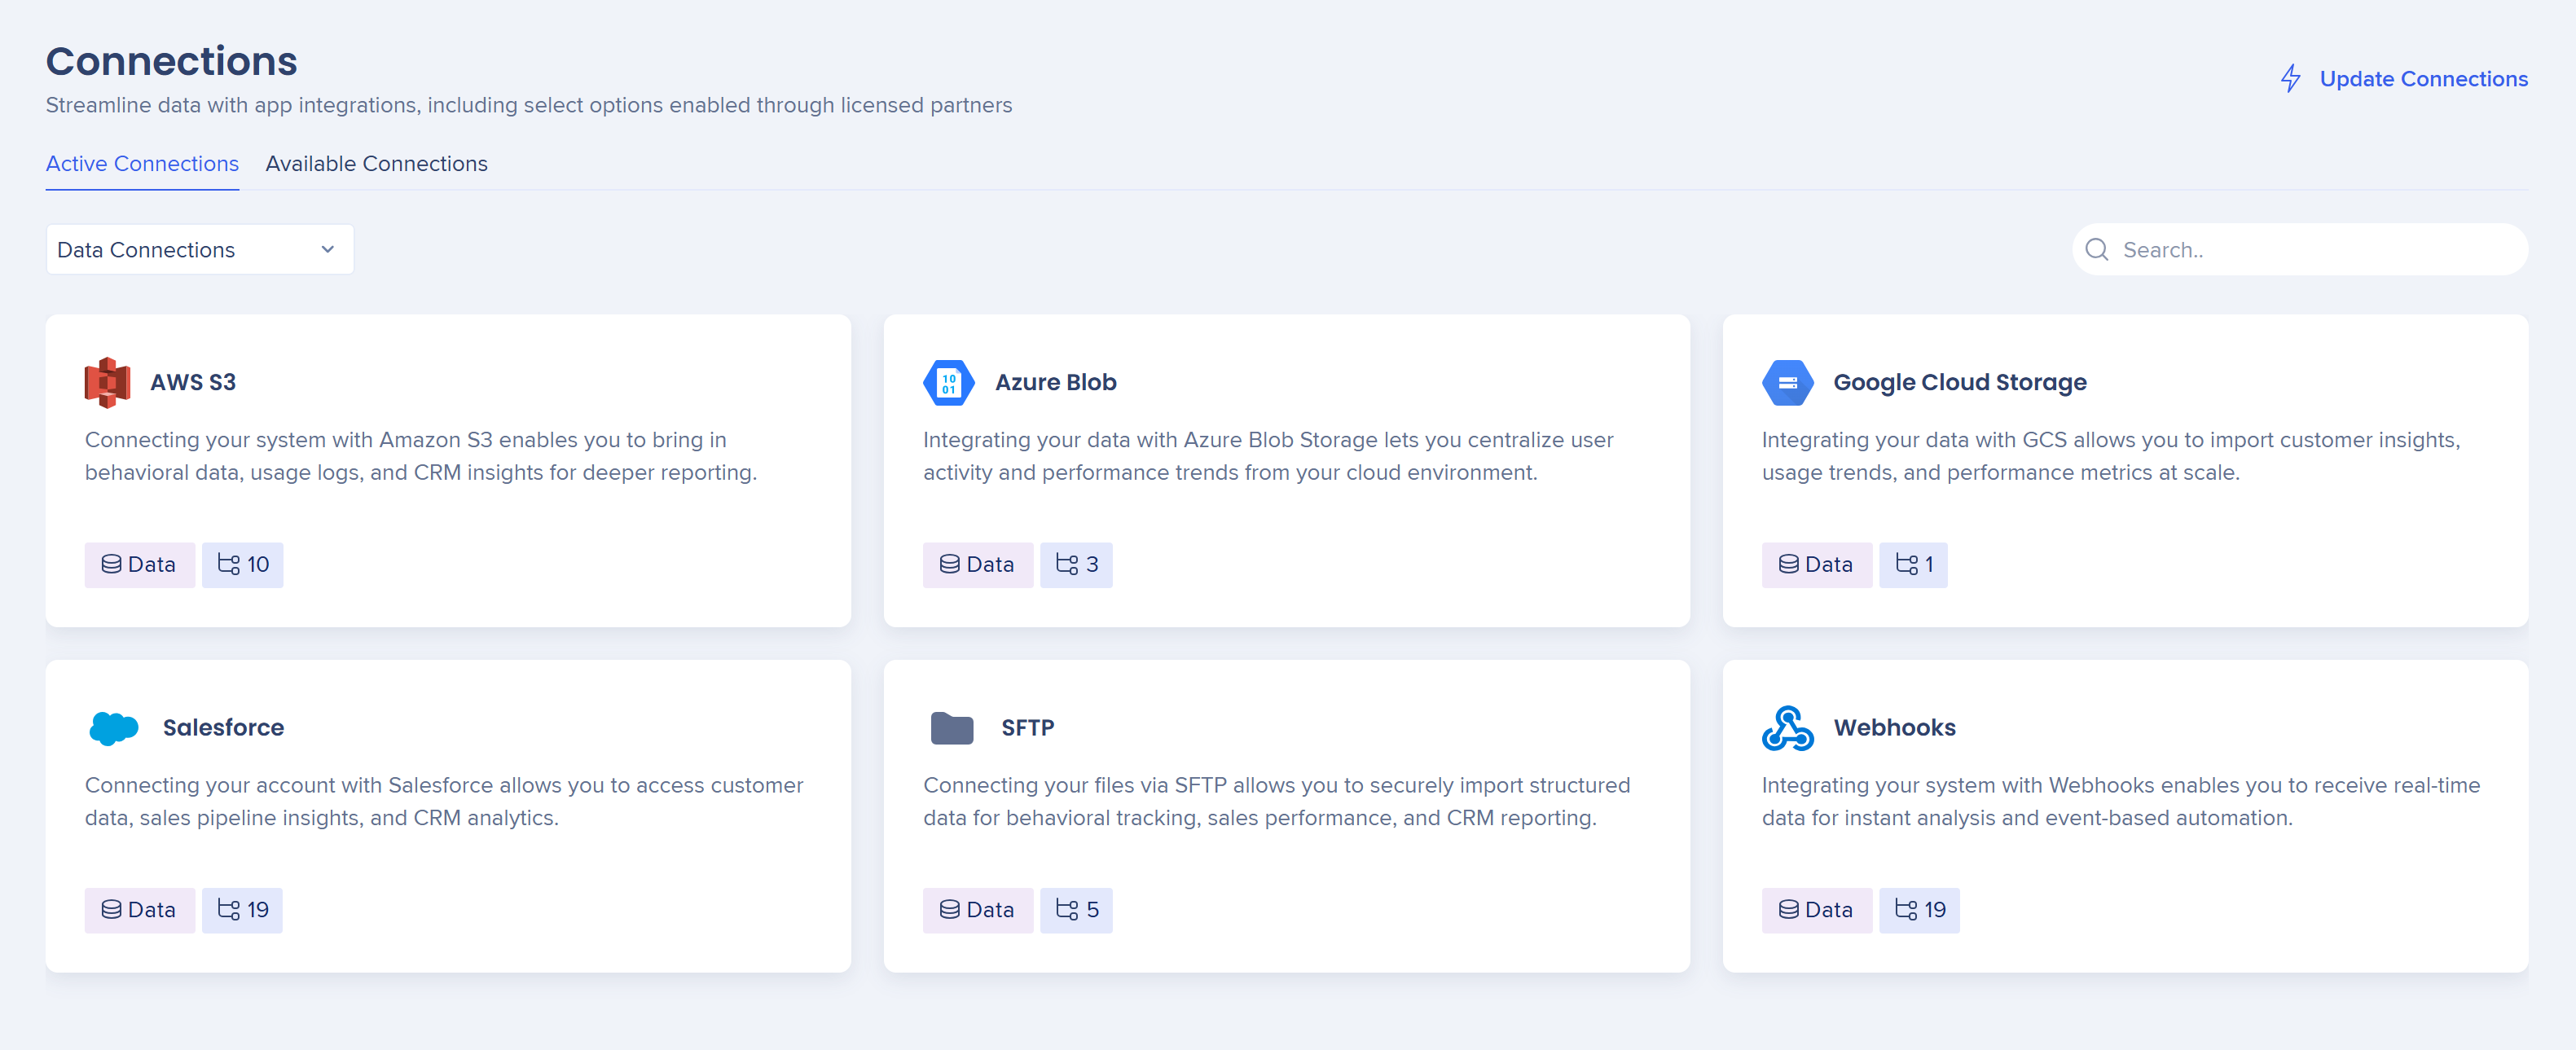
Task: Click the search magnifier icon
Action: 2097,249
